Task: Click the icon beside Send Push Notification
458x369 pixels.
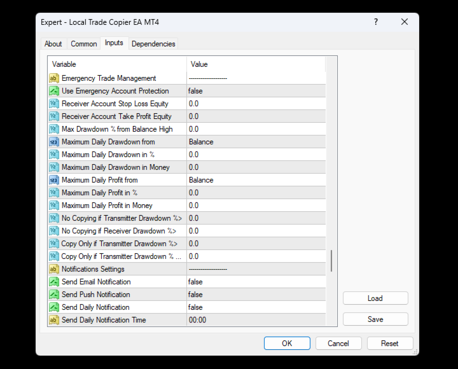Action: 53,295
